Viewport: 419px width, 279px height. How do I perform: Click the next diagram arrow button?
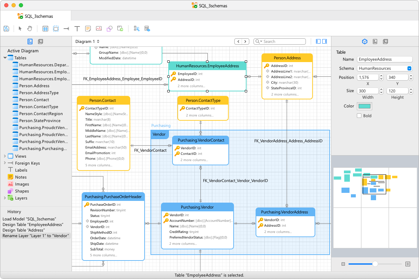pyautogui.click(x=245, y=41)
